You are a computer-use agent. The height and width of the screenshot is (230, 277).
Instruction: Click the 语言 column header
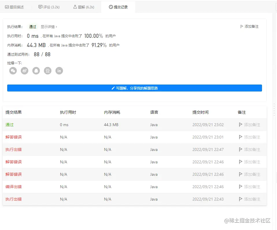click(154, 112)
